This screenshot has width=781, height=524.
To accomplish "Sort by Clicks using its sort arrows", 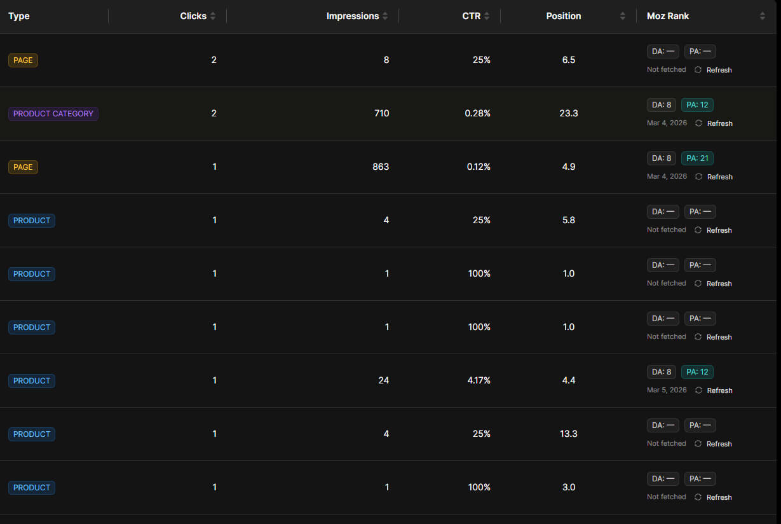I will 213,17.
